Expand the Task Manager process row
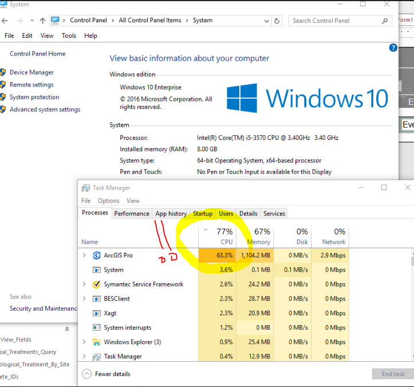414x387 pixels. 84,357
